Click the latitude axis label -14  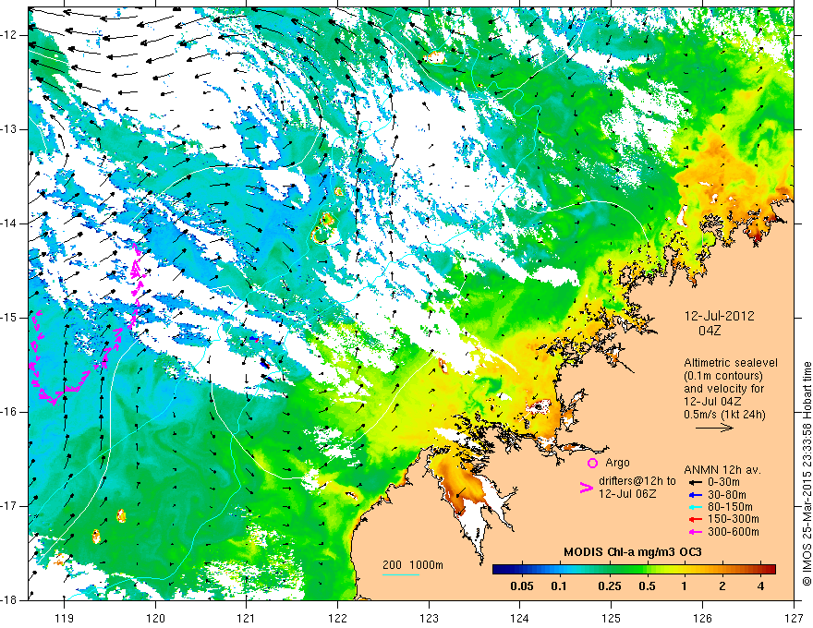pyautogui.click(x=9, y=223)
